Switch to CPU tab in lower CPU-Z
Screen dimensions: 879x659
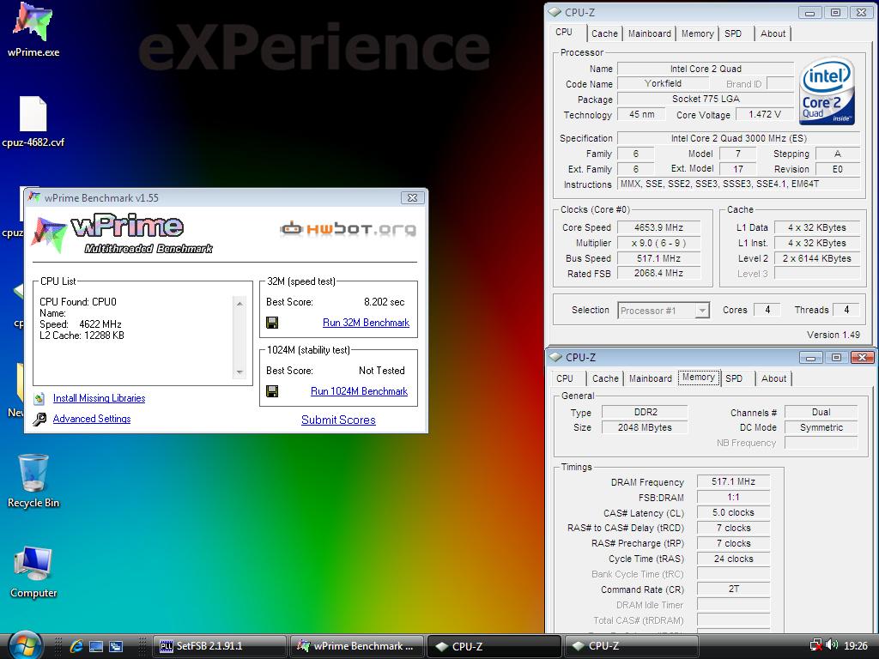pos(565,378)
